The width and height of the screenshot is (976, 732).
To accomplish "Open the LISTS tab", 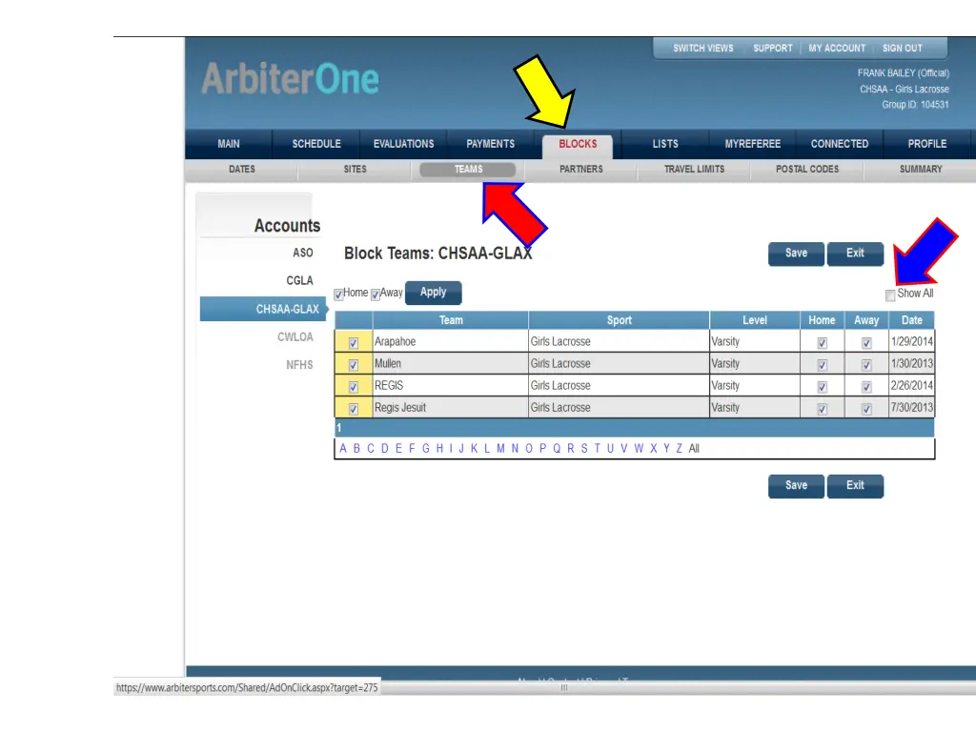I will click(x=664, y=144).
